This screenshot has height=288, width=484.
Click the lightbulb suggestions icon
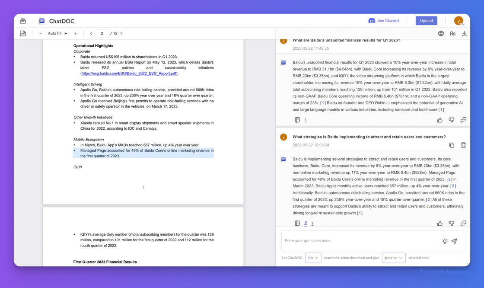point(444,241)
